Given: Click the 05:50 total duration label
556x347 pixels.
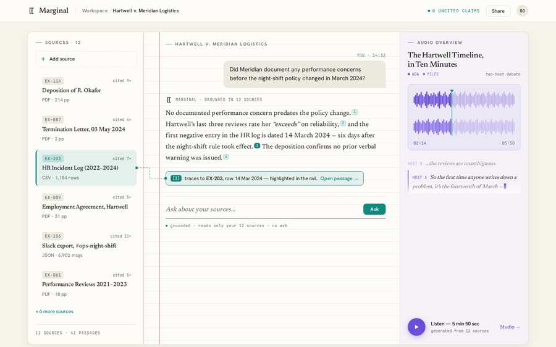Looking at the screenshot, I should pos(508,143).
